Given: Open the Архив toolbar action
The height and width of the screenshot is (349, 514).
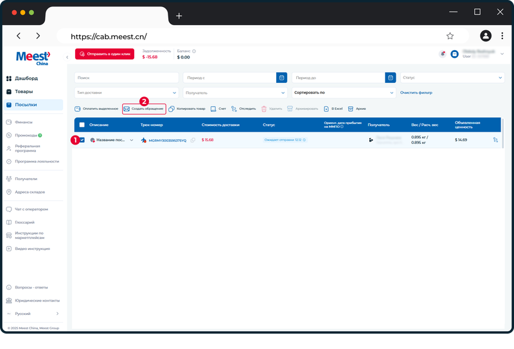Looking at the screenshot, I should click(x=357, y=109).
